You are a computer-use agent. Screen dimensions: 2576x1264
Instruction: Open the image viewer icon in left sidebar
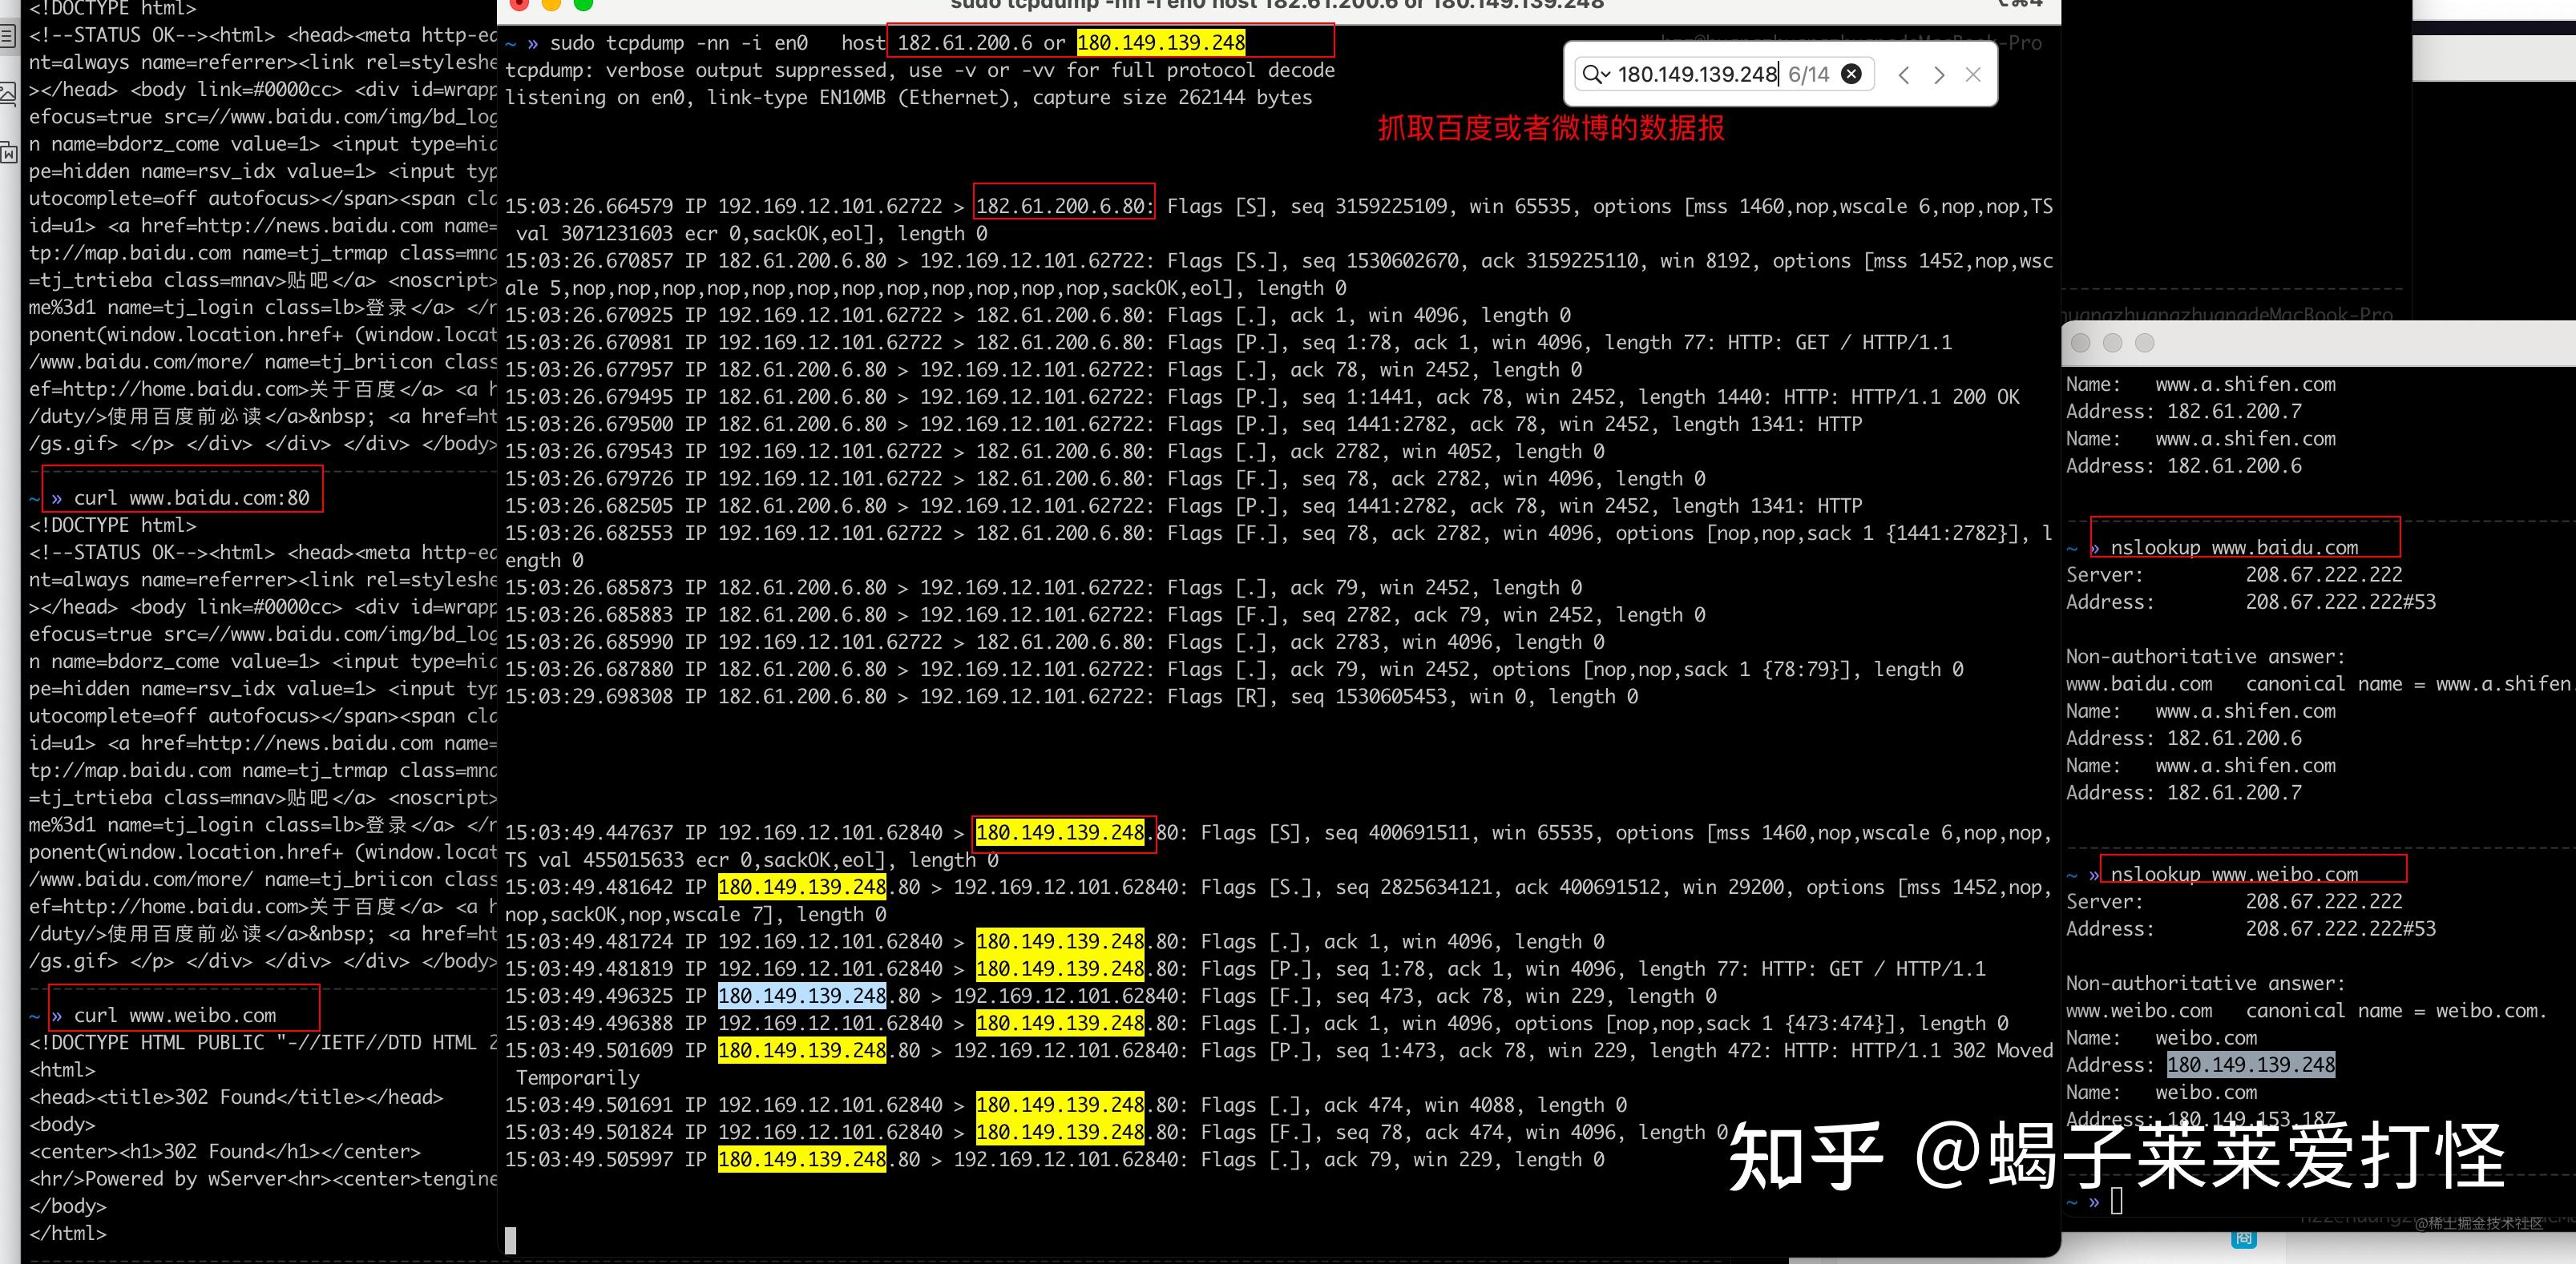[8, 93]
